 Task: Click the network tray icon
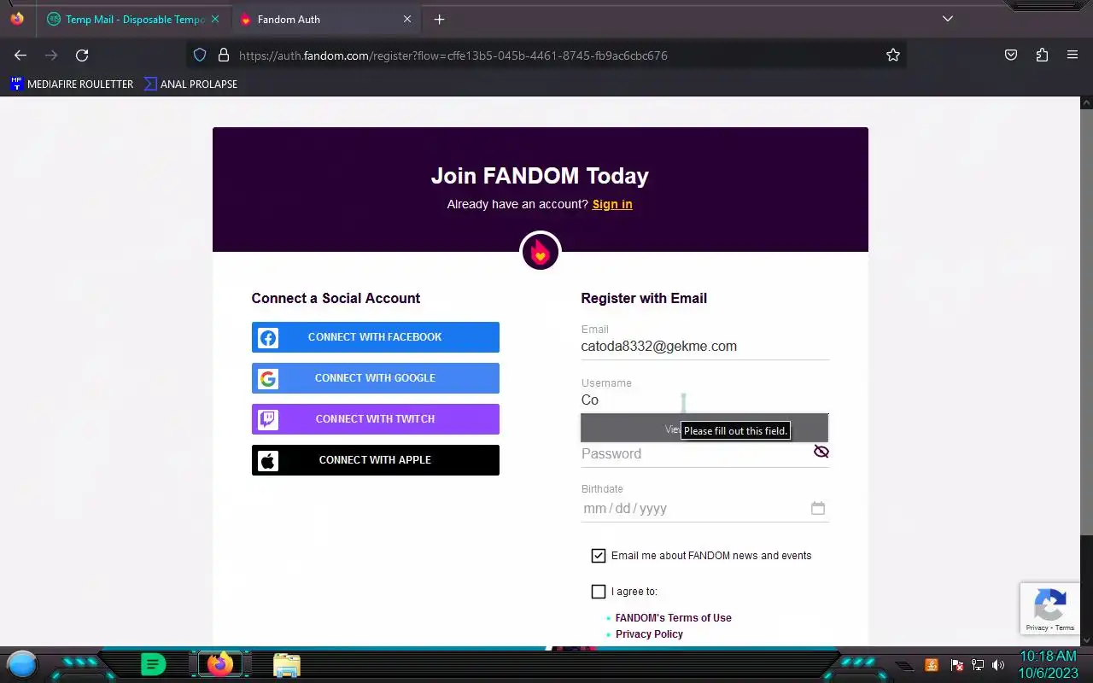[978, 665]
